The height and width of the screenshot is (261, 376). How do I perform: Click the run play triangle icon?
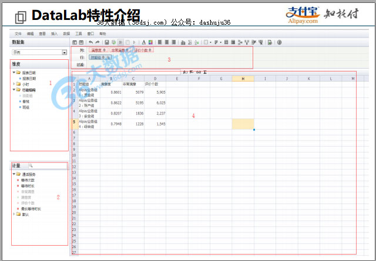135,42
